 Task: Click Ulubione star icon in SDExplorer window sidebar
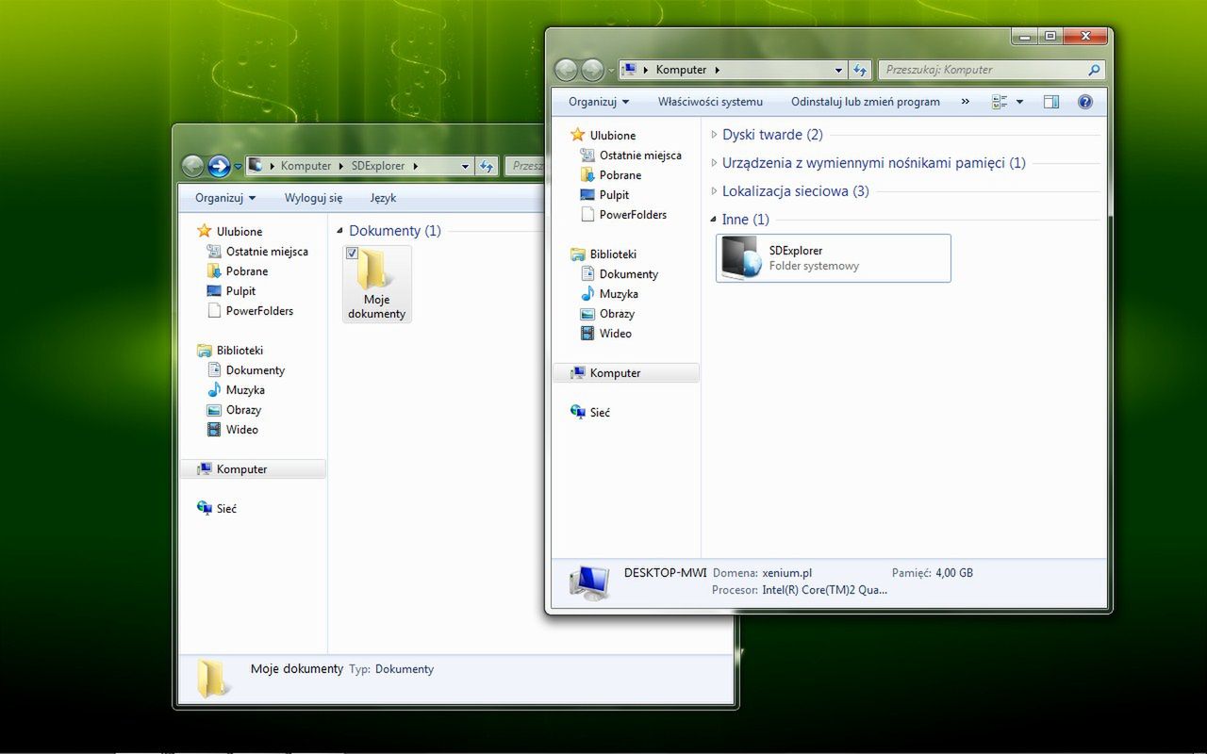tap(205, 231)
